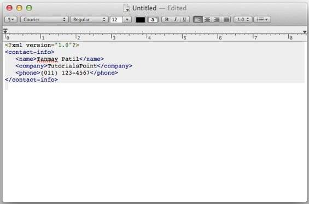Click the phone number (011) 123-4567
The width and height of the screenshot is (309, 204).
pyautogui.click(x=65, y=73)
